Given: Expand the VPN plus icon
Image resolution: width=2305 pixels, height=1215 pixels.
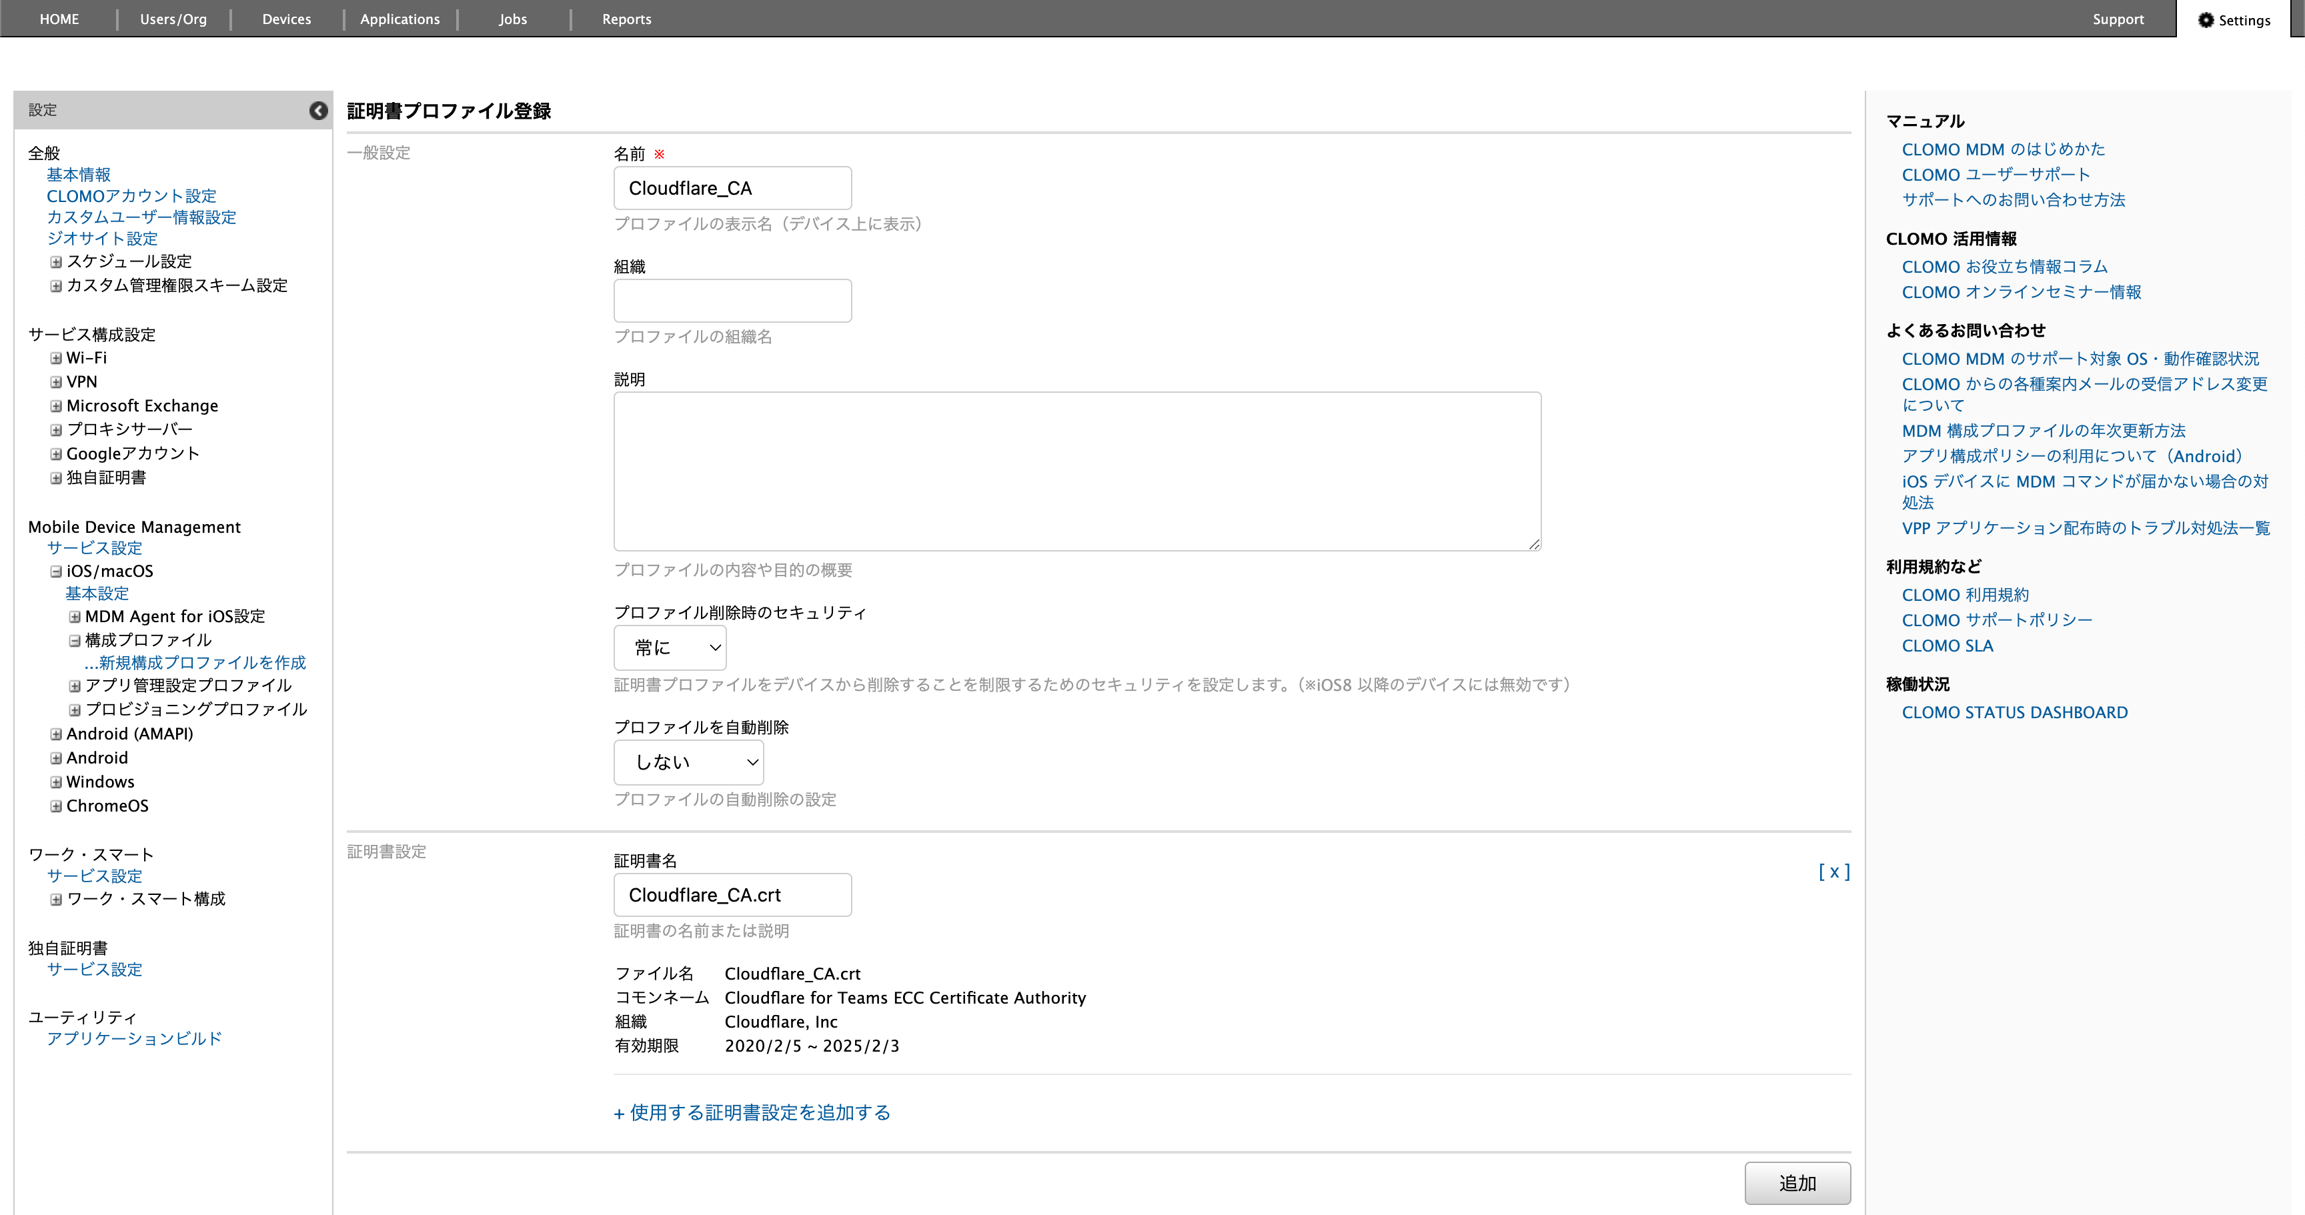Looking at the screenshot, I should point(55,382).
